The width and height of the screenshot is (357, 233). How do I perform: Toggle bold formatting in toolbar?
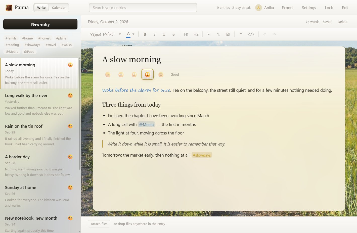pyautogui.click(x=145, y=34)
